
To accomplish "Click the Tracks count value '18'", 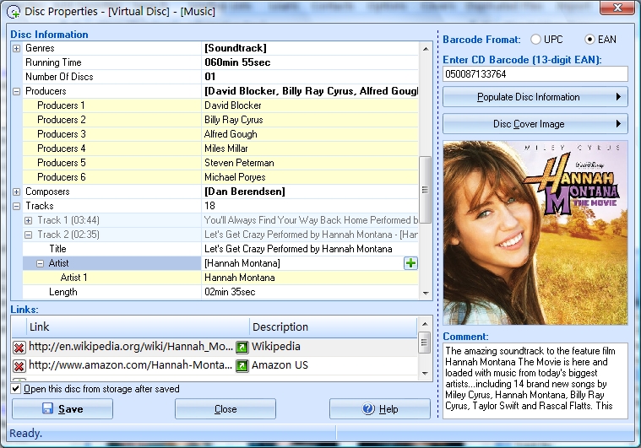I will tap(209, 205).
